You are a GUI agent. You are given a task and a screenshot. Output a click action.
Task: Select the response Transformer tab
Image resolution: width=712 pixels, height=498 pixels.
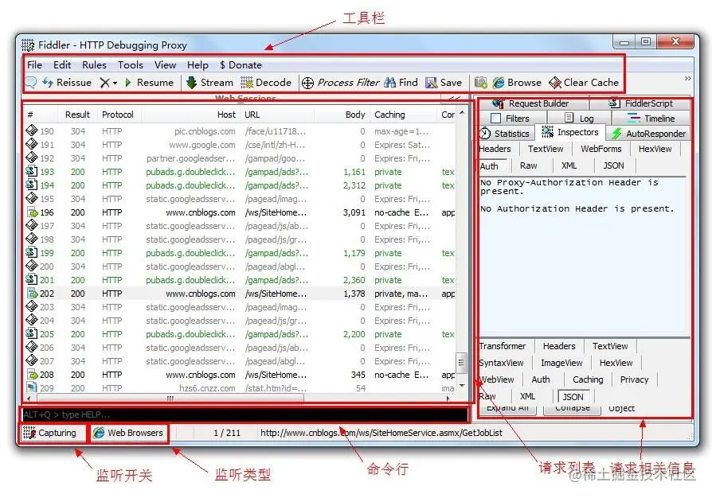coord(503,346)
